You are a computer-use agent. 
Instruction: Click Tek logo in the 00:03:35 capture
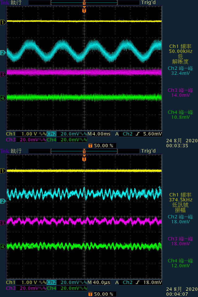click(x=5, y=3)
